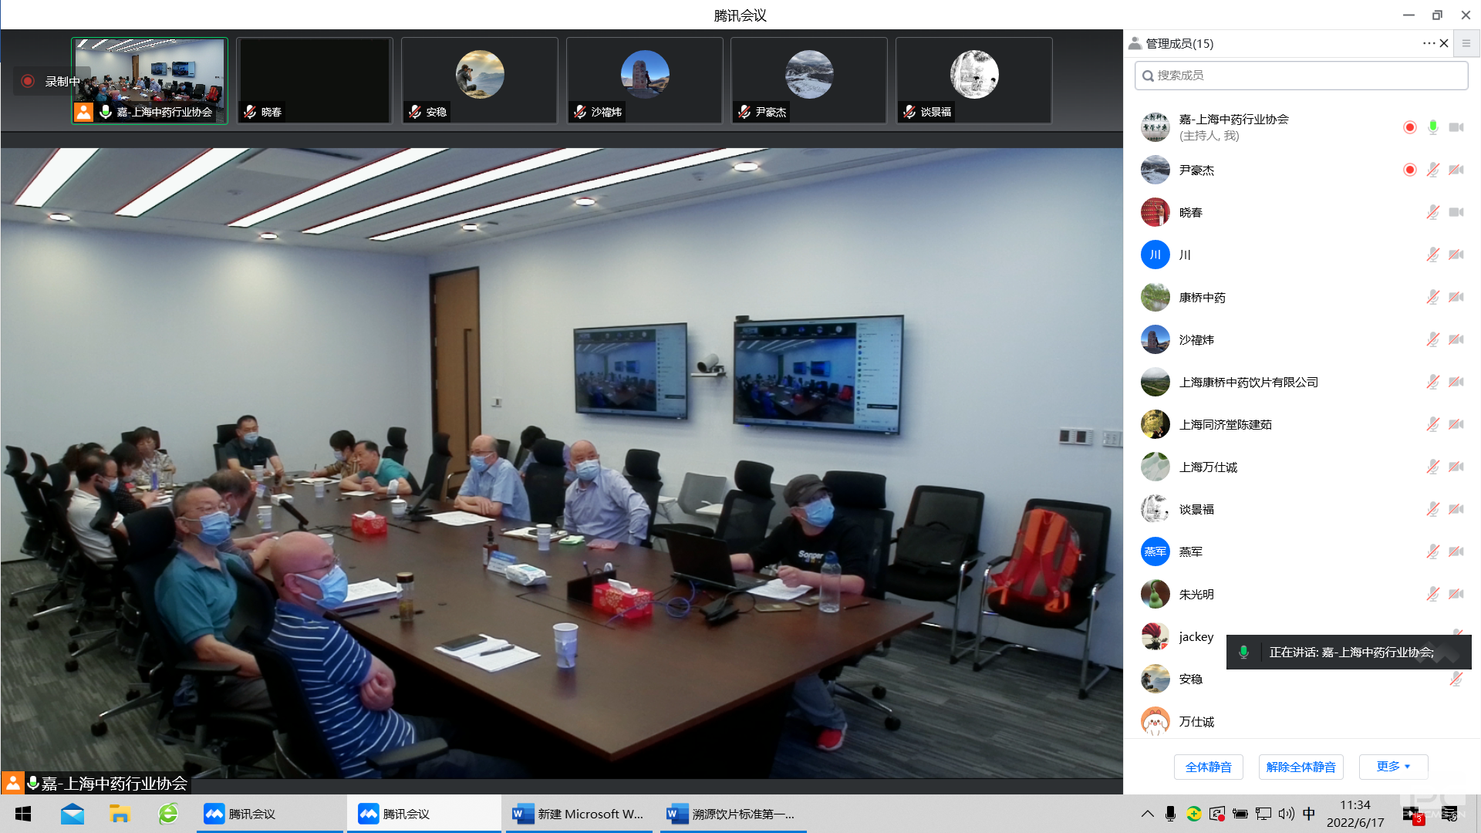Viewport: 1481px width, 833px height.
Task: Click host's green microphone icon in member list
Action: [1432, 127]
